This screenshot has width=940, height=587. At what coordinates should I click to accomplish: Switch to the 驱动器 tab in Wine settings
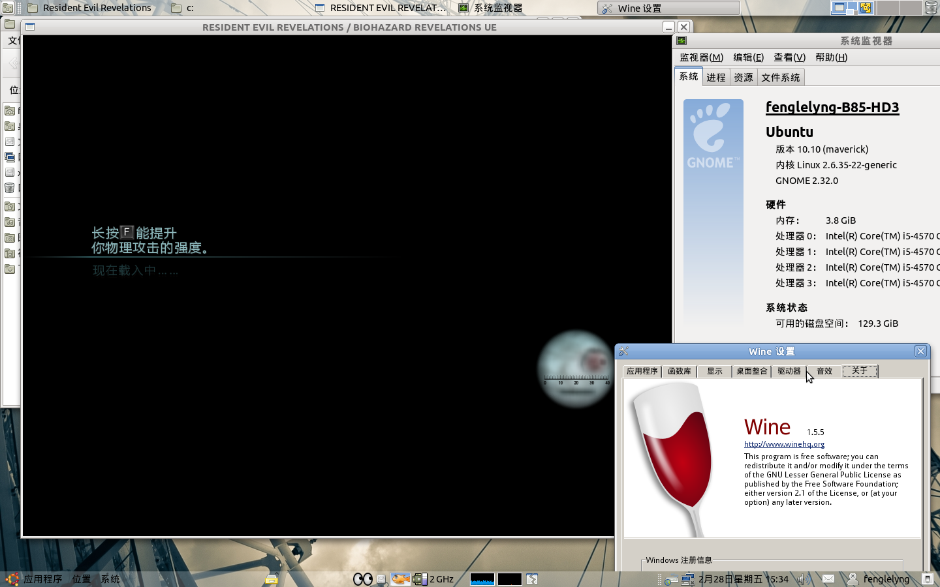[789, 371]
